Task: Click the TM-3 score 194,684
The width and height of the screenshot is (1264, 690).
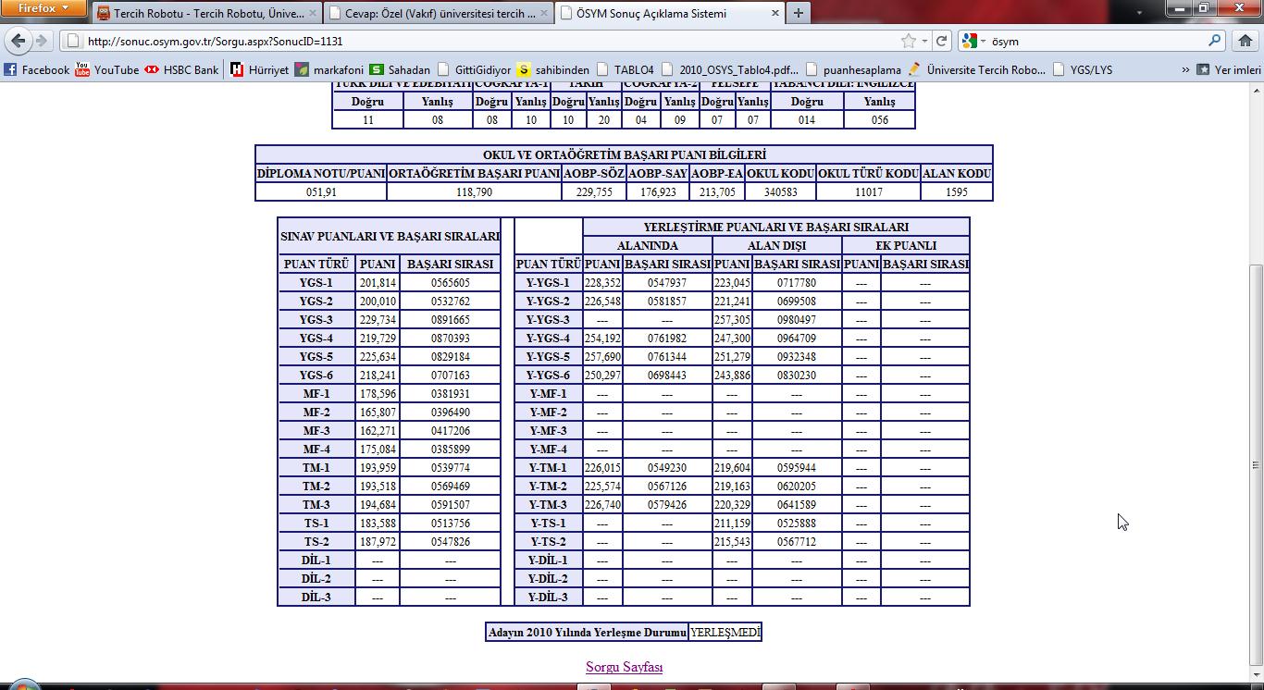Action: (378, 505)
